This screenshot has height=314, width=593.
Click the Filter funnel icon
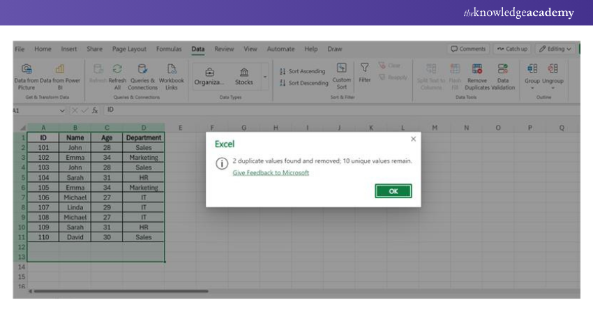[x=365, y=68]
